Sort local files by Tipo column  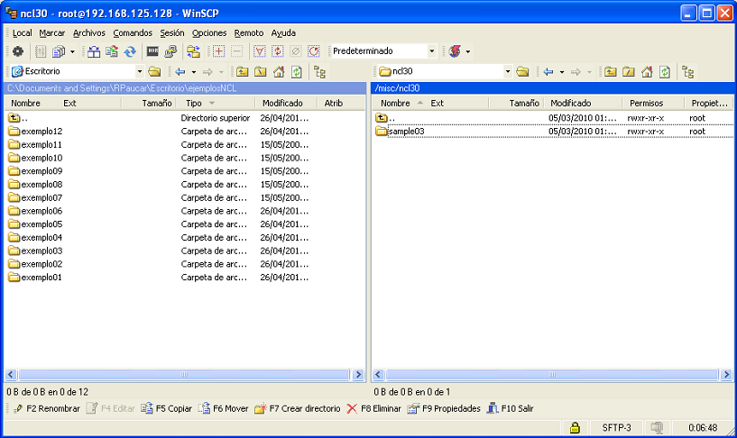click(216, 104)
